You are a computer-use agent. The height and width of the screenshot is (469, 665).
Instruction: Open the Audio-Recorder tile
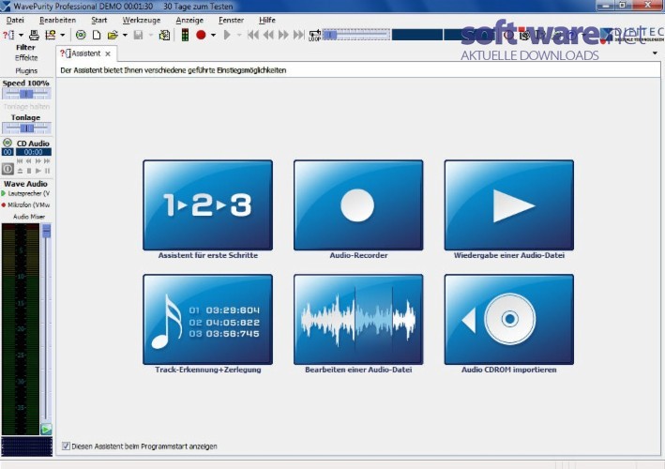tap(358, 204)
